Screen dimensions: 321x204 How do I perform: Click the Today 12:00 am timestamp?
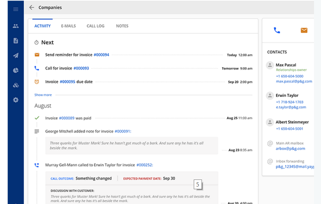coord(240,55)
